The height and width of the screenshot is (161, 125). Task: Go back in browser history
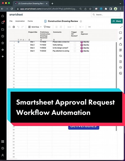2,9
